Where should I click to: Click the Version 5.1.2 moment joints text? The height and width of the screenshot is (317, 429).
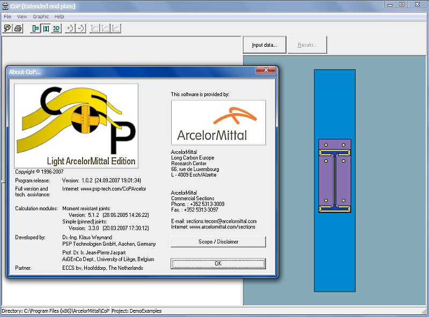109,215
